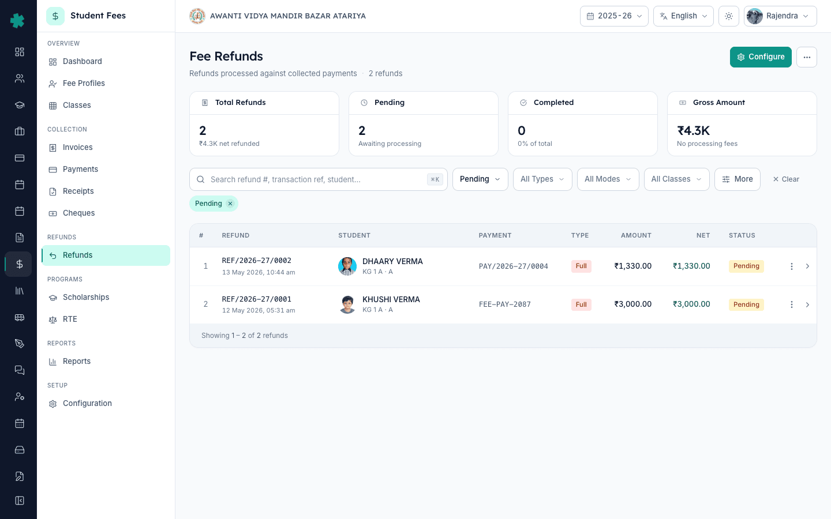Open the dashboard grid icon in the dark rail
This screenshot has height=519, width=831.
(x=20, y=52)
